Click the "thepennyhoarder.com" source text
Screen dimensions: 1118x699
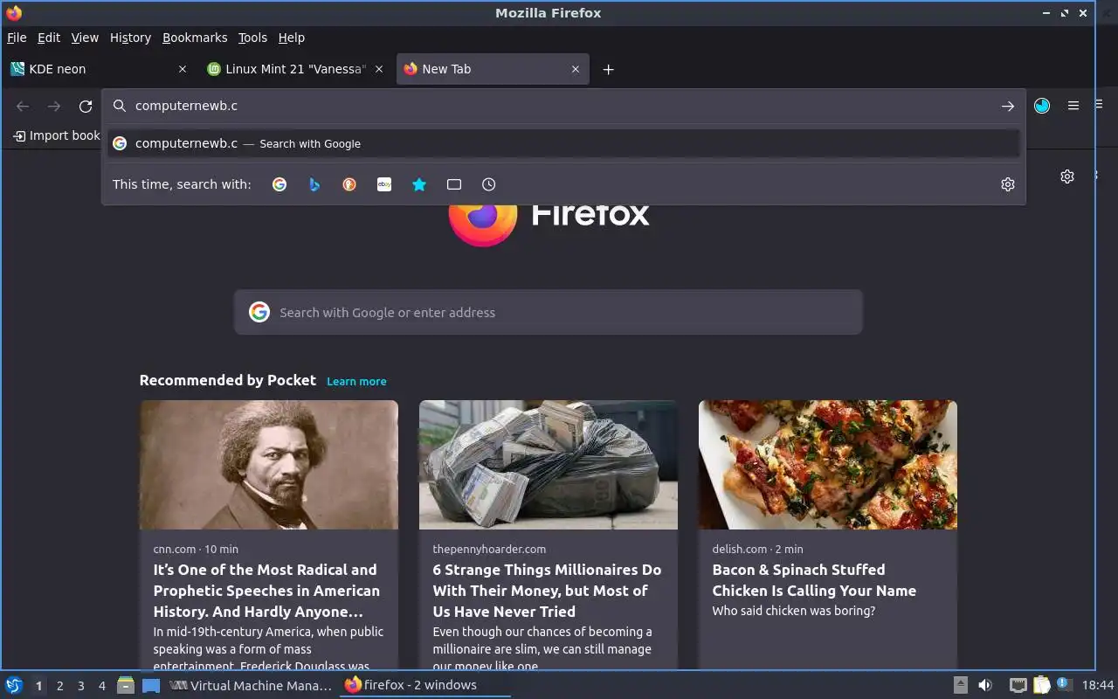[489, 549]
